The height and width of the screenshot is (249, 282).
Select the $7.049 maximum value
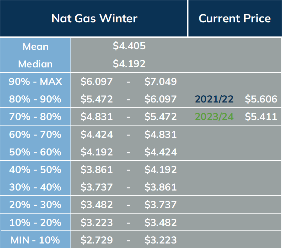[x=161, y=82]
